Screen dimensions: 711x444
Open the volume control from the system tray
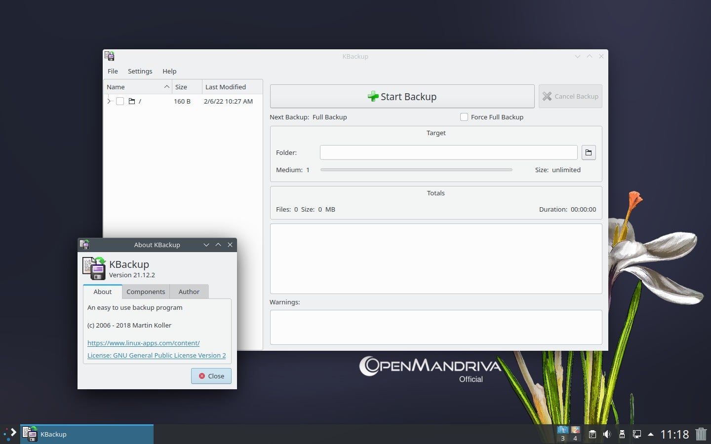[607, 434]
